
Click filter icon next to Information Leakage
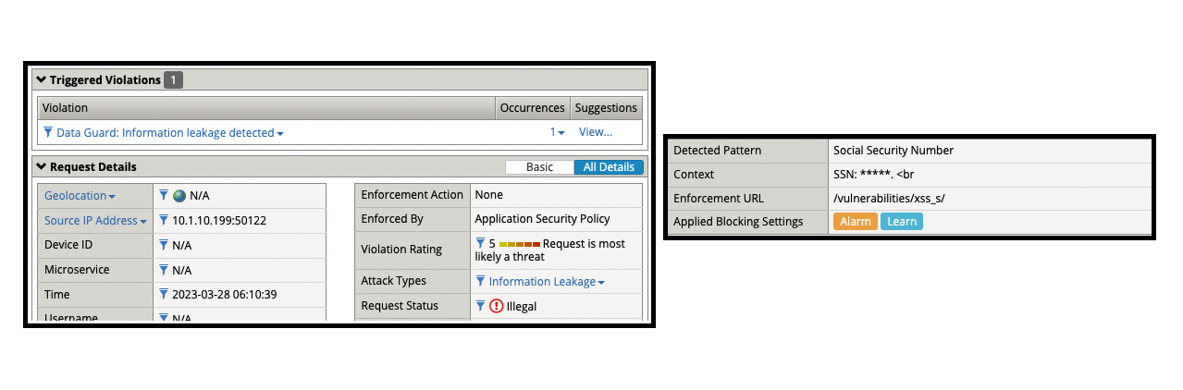click(480, 281)
